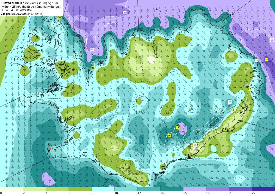Select the 20–22 m/s violet legend swatch

[241, 189]
